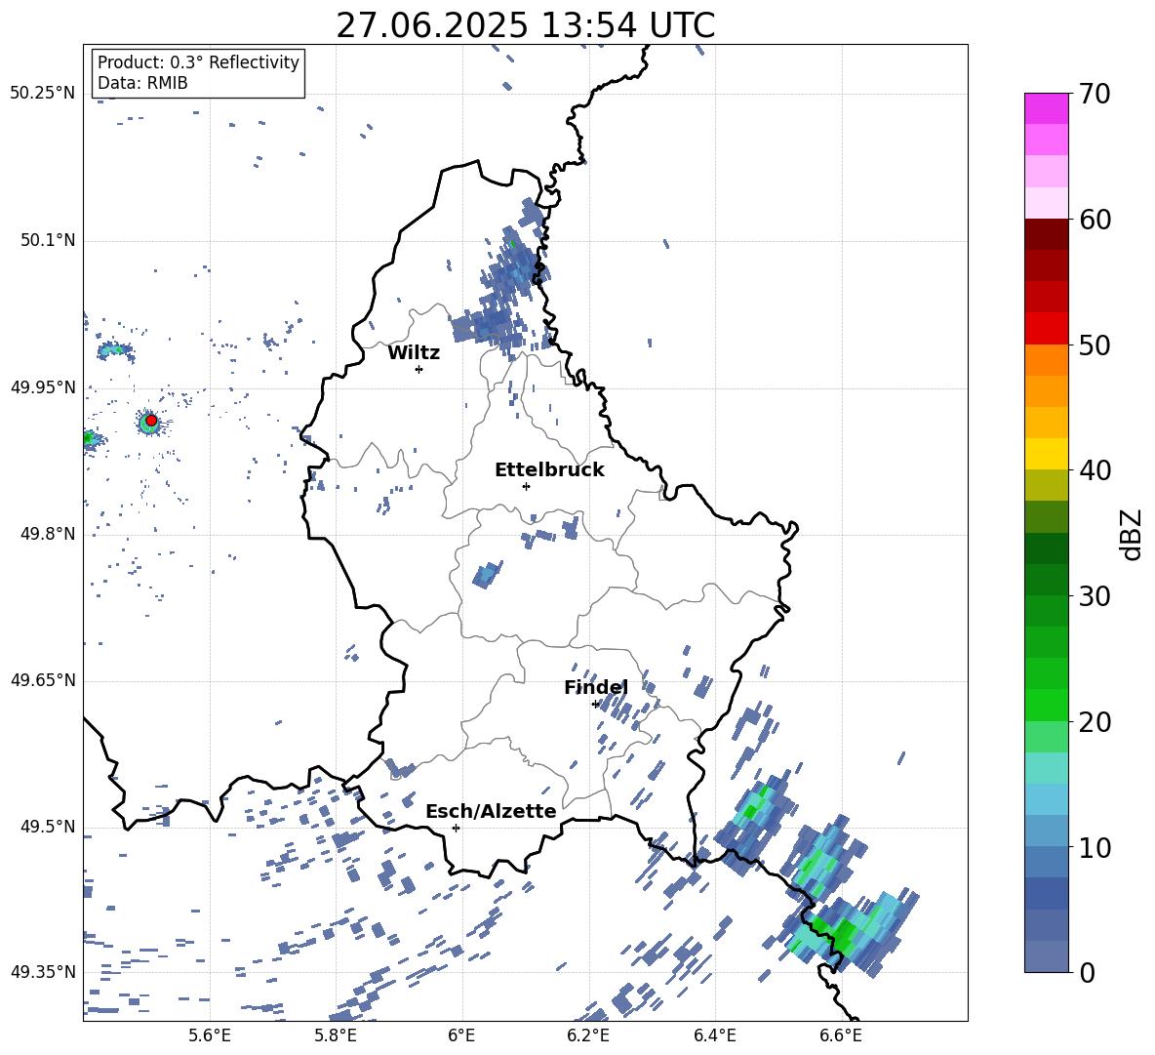The image size is (1155, 1055).
Task: Click the bright green colorbar swatch above 20
Action: pyautogui.click(x=1046, y=705)
